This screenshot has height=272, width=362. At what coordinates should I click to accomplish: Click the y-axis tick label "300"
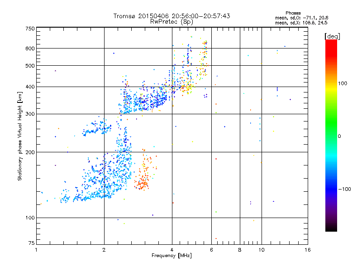(x=30, y=114)
